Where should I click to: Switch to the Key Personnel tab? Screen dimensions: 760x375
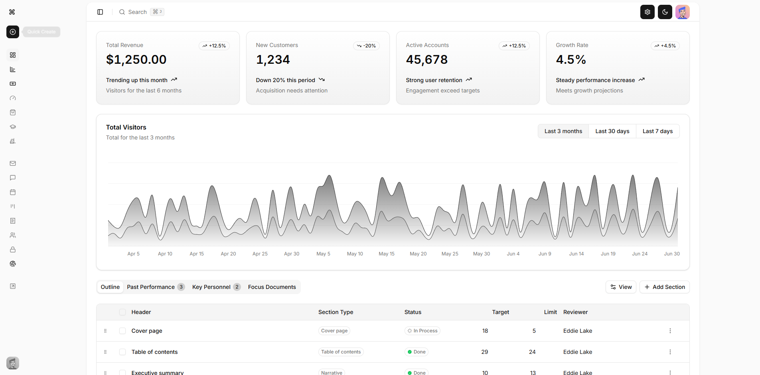(x=216, y=287)
